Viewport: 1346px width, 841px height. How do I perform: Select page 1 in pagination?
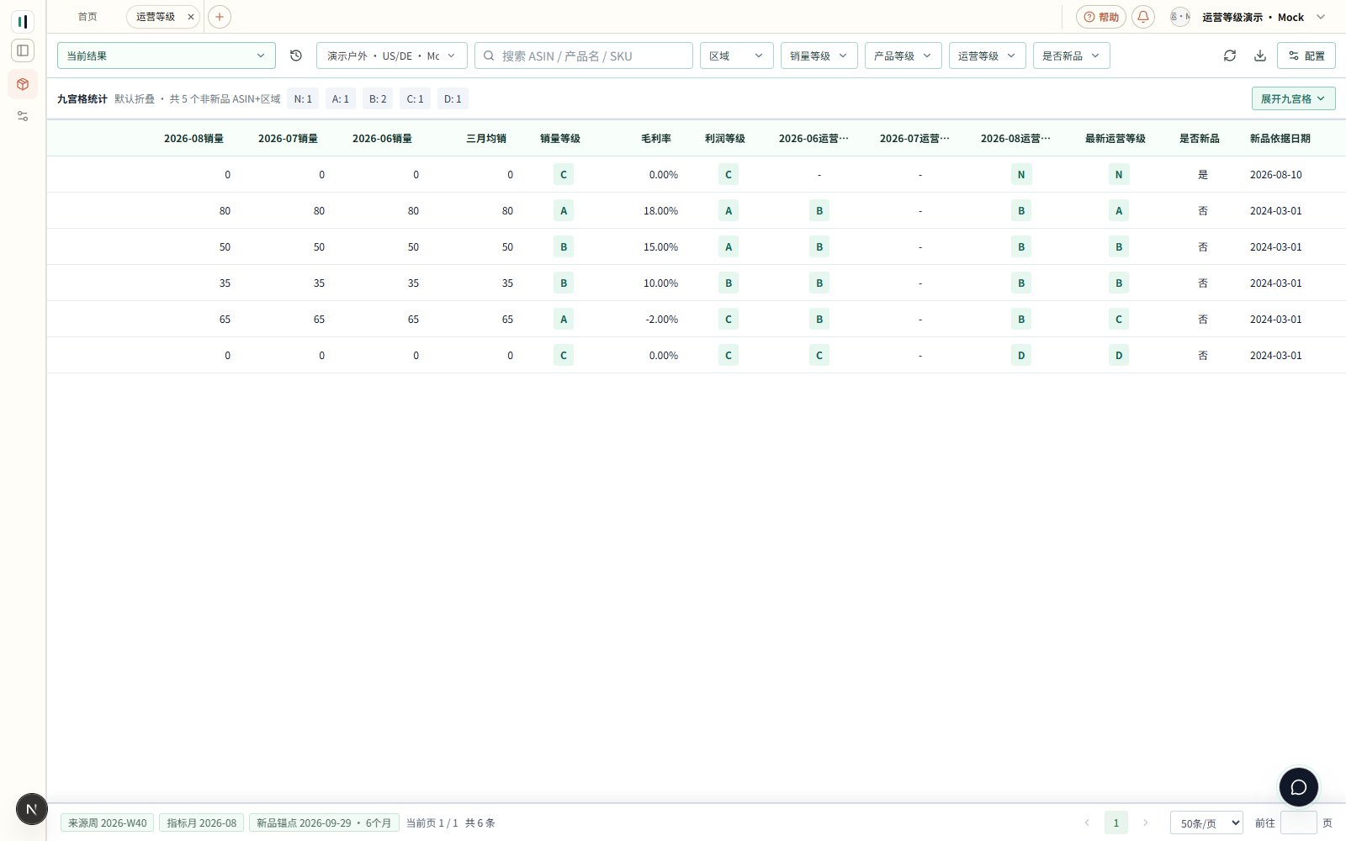click(1116, 822)
